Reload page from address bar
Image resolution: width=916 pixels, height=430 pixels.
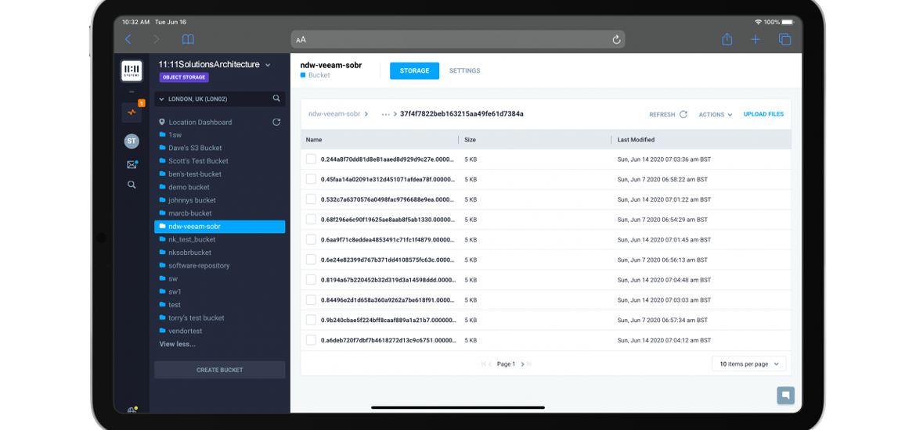(615, 40)
